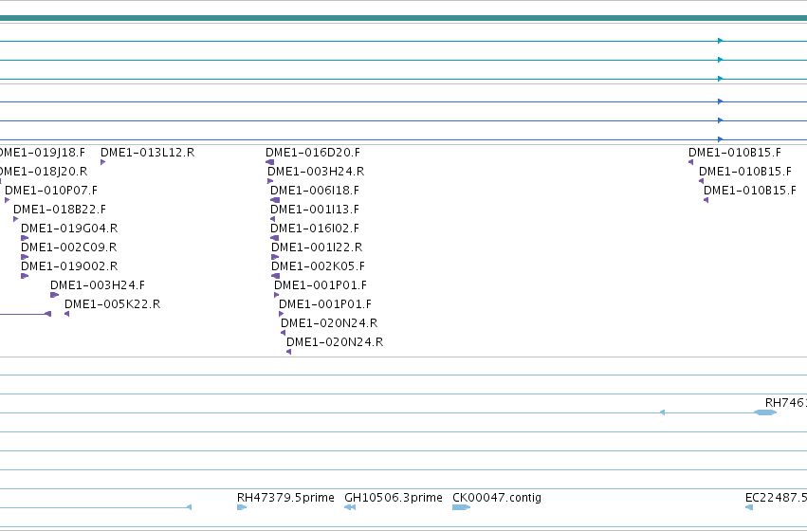This screenshot has height=531, width=807.
Task: Click the small arrow feature below DME1-010P07.F
Action: 8,200
